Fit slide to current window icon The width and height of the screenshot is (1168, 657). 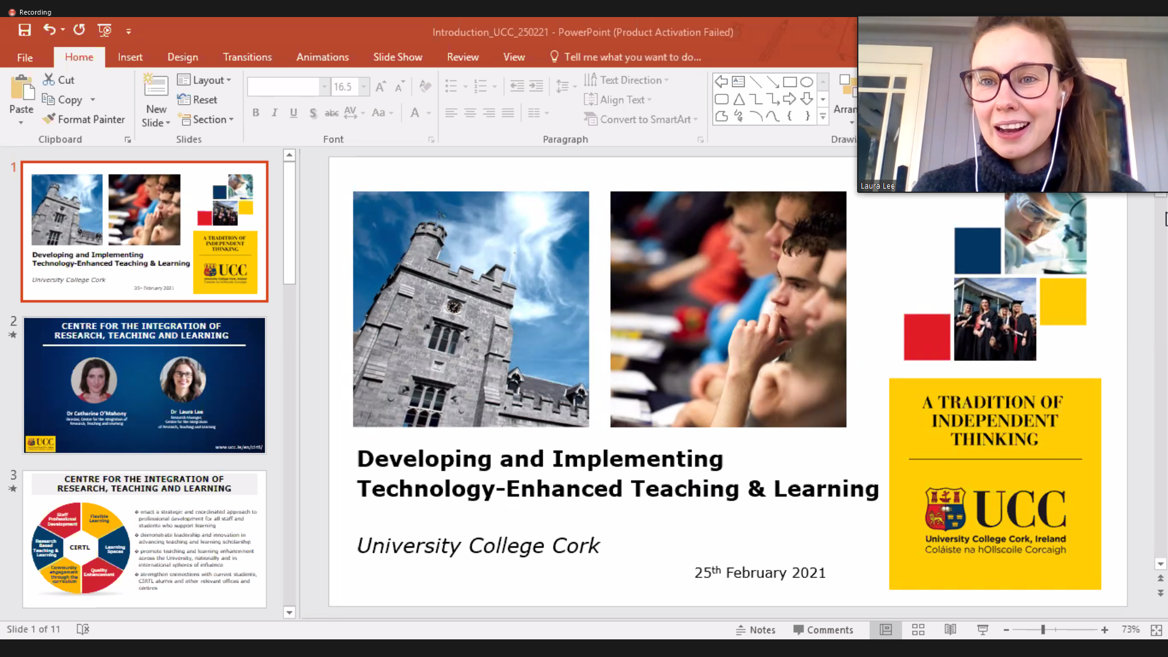(x=1156, y=630)
